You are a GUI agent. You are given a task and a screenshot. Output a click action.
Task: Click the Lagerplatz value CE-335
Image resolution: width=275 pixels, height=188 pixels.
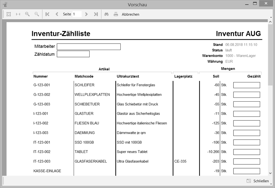pos(180,161)
